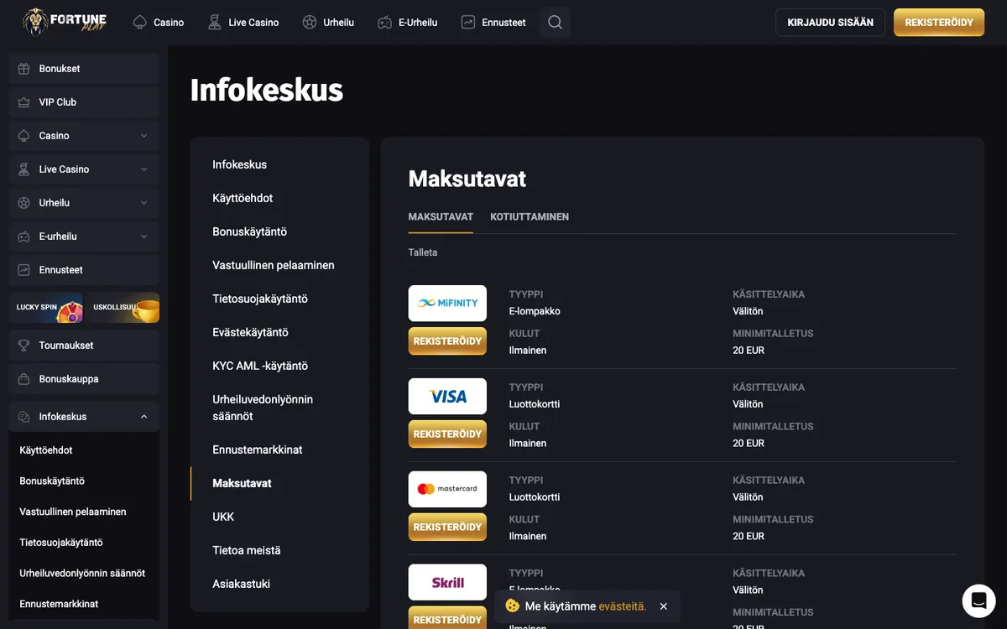Screen dimensions: 1007x629
Task: Dismiss the cookie notice with the X
Action: 664,606
